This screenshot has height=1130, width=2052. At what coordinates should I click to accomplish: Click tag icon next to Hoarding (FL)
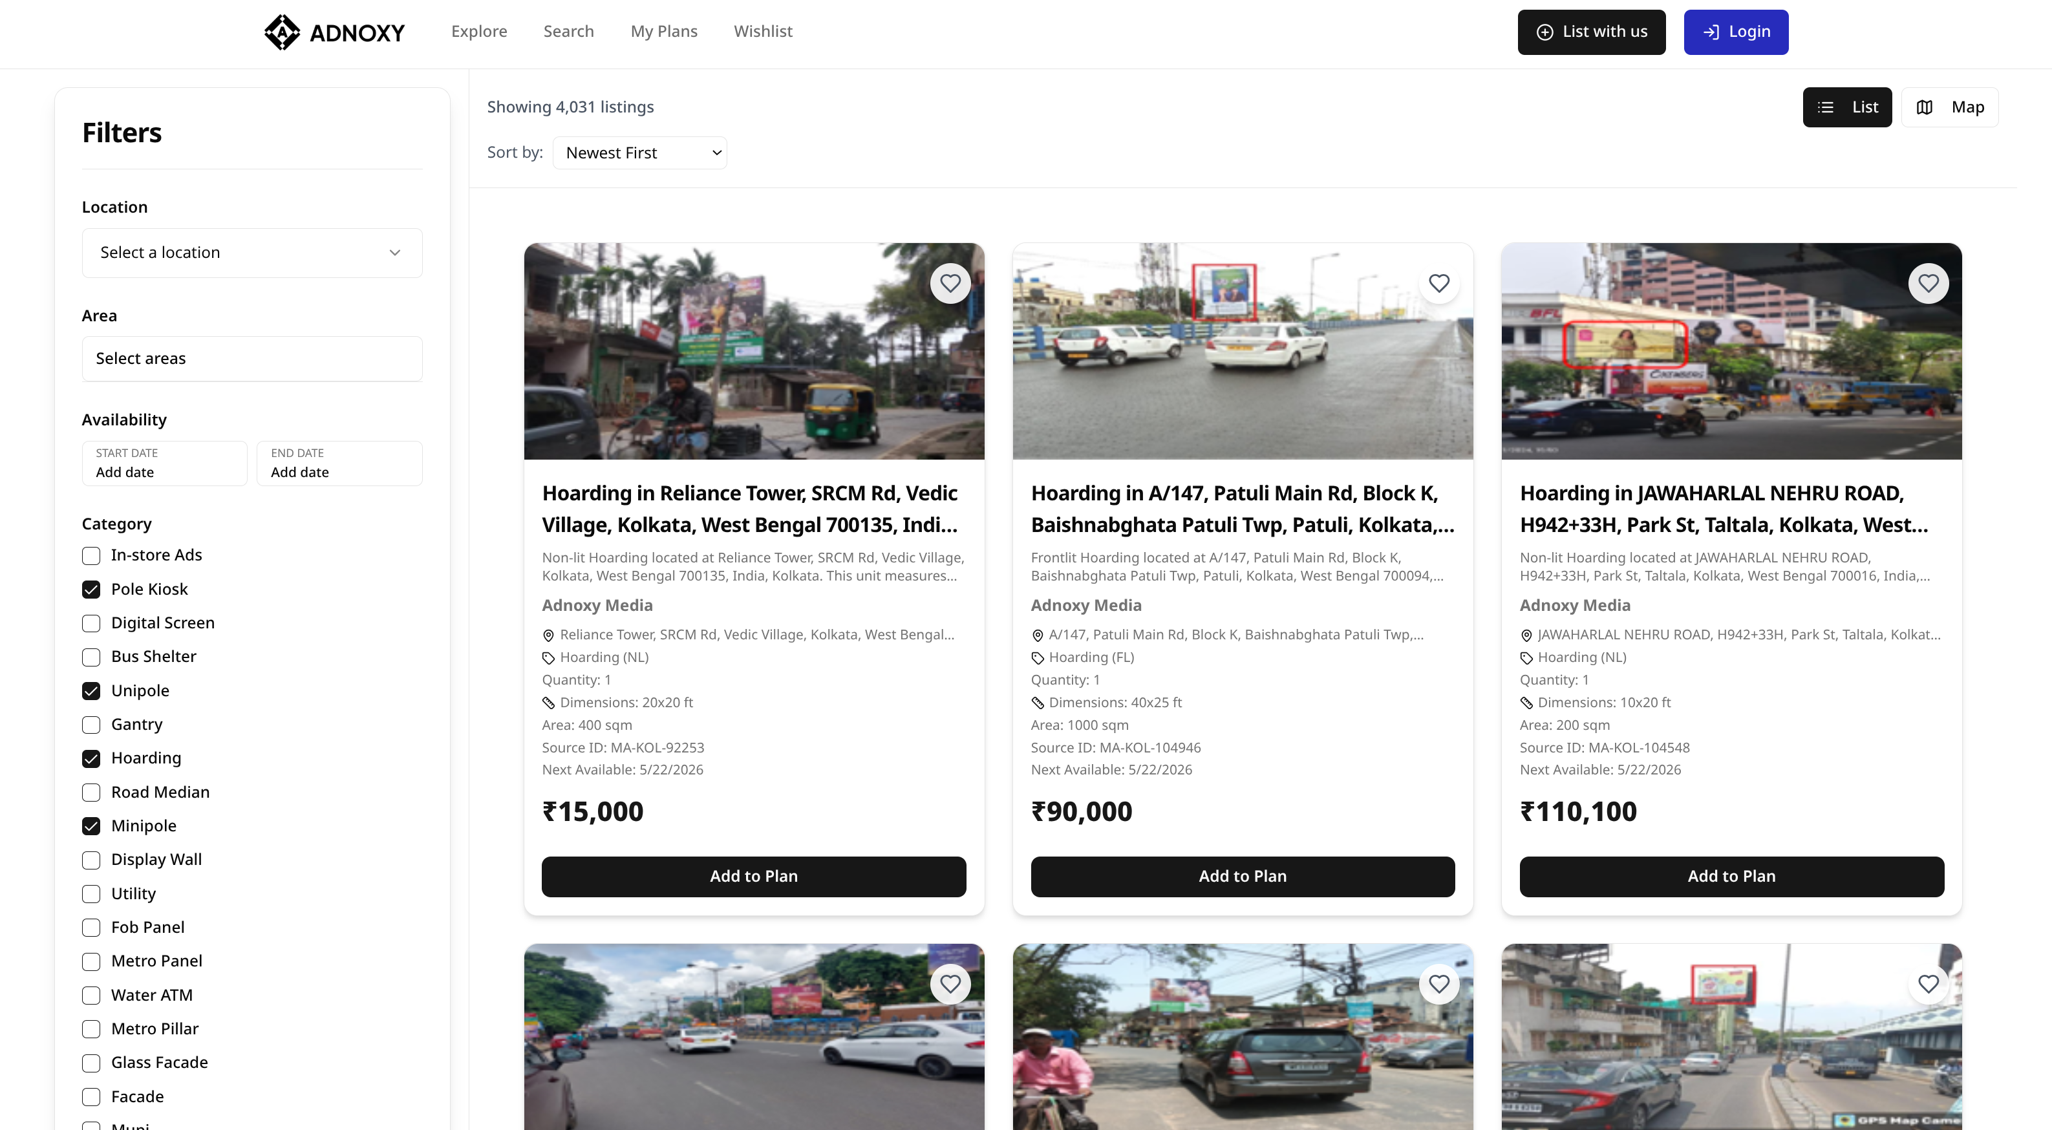tap(1037, 658)
